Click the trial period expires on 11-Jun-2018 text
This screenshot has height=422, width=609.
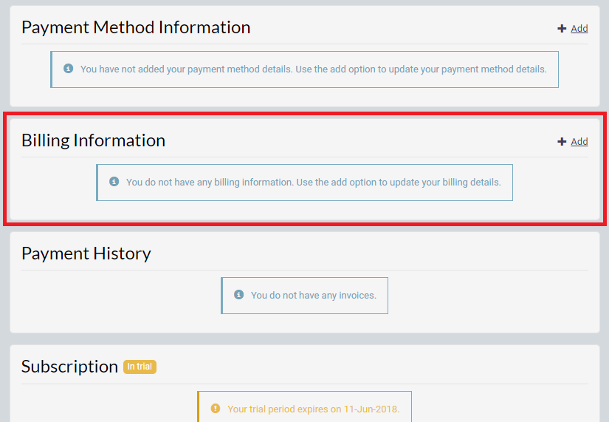[x=314, y=409]
